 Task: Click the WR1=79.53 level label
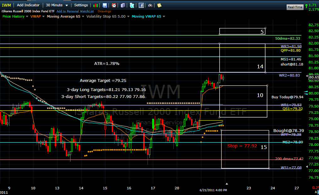point(291,105)
